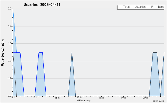Click the 'Usuarios/10 mins' y-axis title
167x103 pixels.
tap(3, 52)
